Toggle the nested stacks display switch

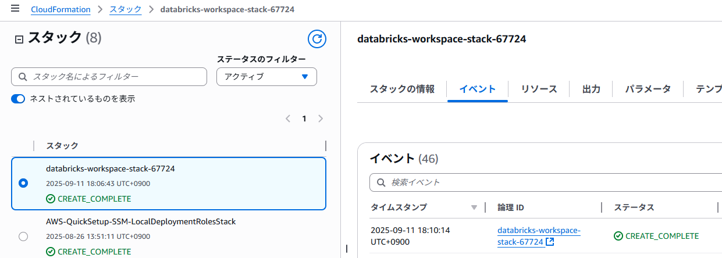click(x=18, y=99)
